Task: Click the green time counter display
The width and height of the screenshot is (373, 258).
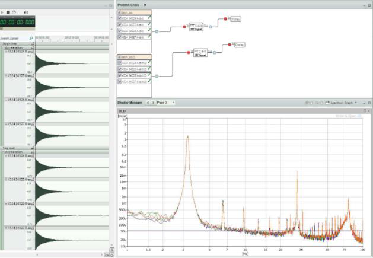Action: (x=17, y=22)
